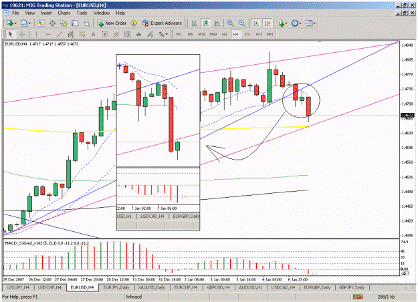Open the Charts menu
Image resolution: width=418 pixels, height=302 pixels.
64,13
